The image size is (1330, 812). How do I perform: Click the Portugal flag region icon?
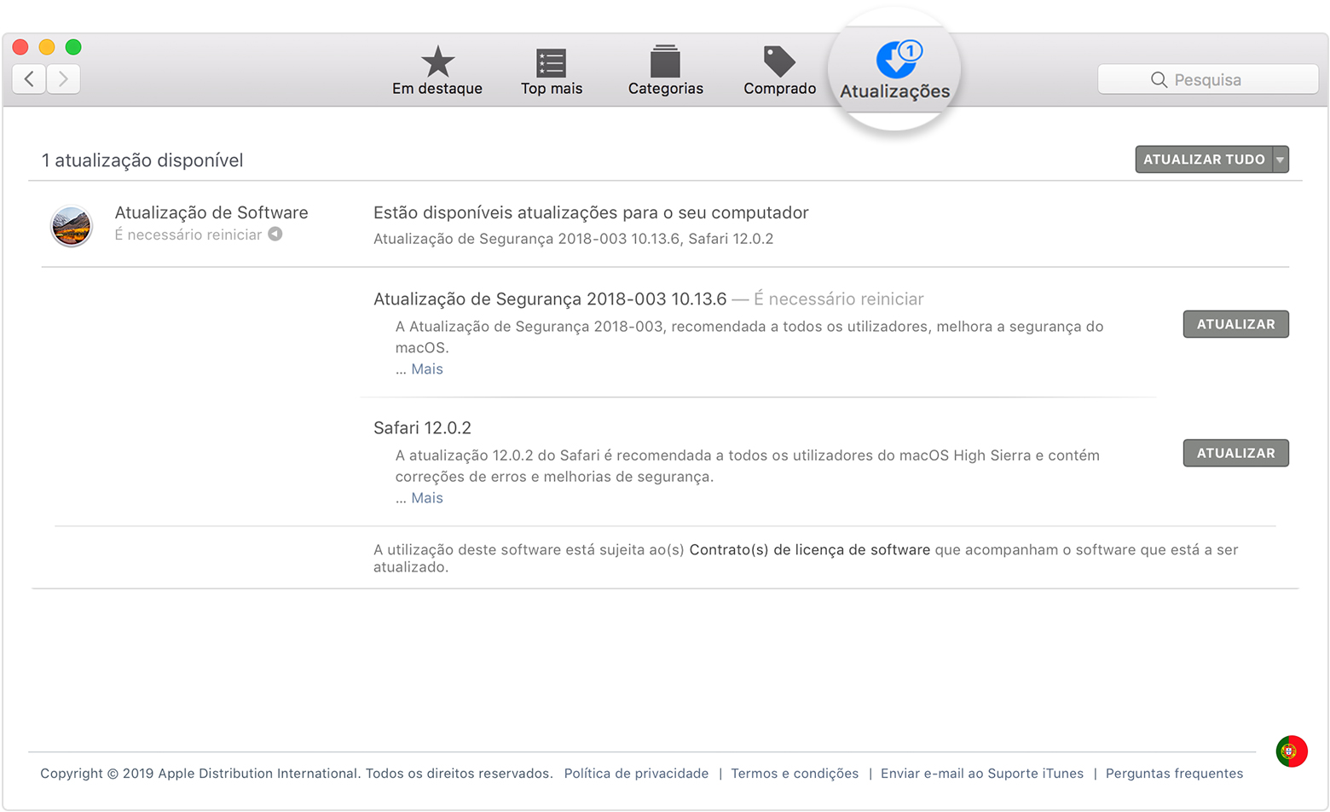(x=1291, y=751)
